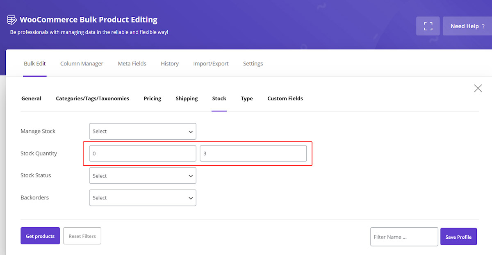Go to the Meta Fields tab
Viewport: 492px width, 255px height.
coord(132,64)
